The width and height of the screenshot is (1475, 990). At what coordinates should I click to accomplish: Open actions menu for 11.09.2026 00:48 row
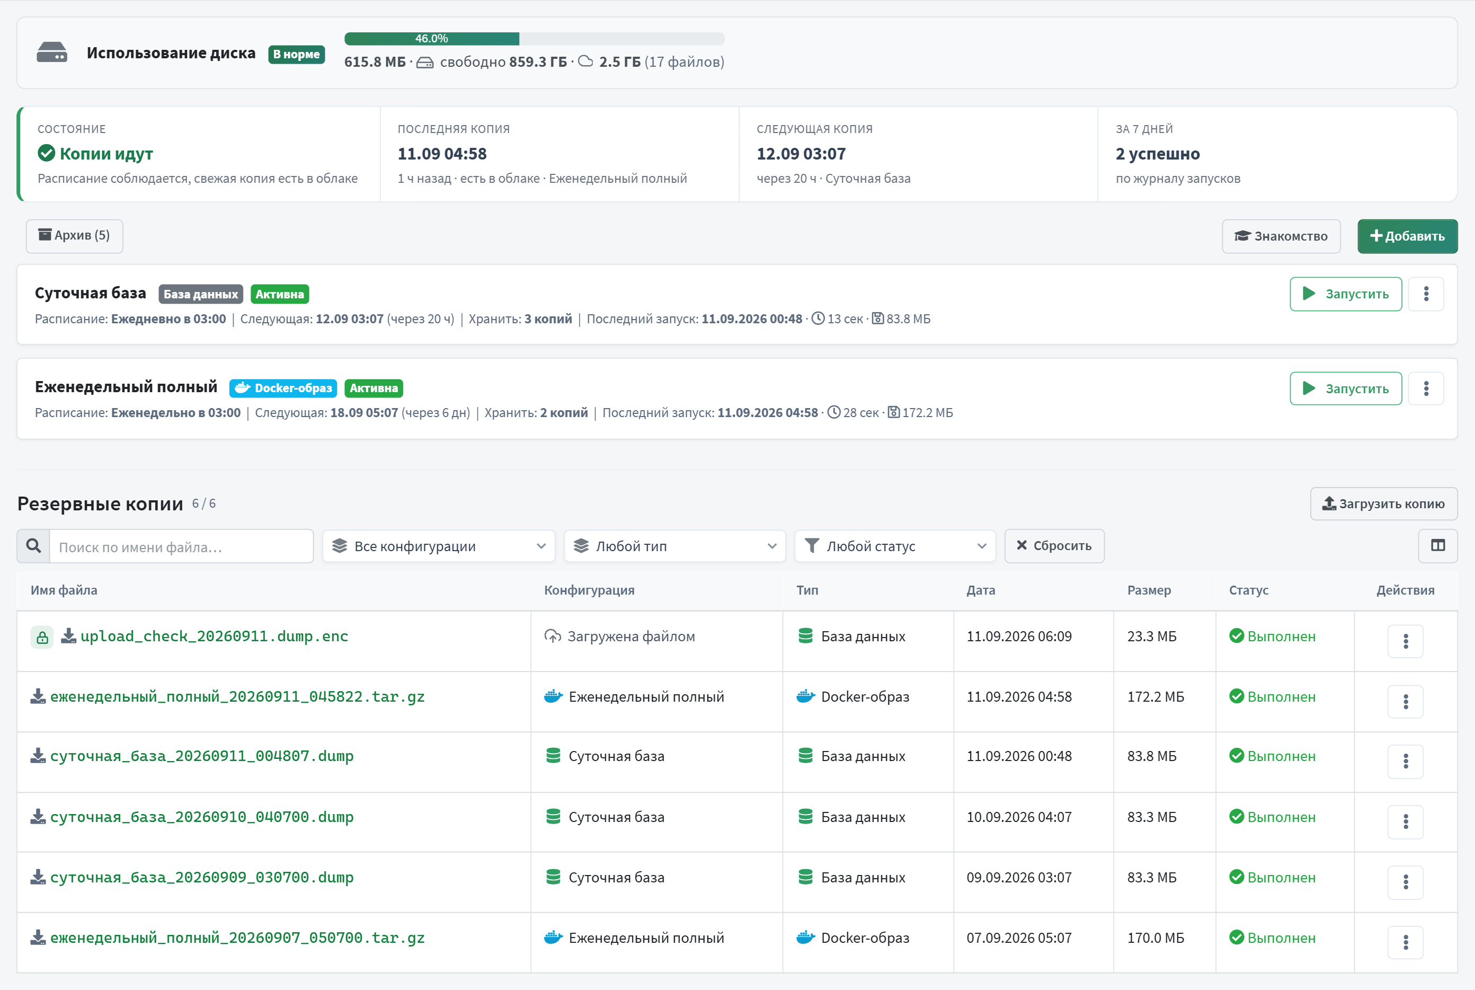[x=1405, y=762]
